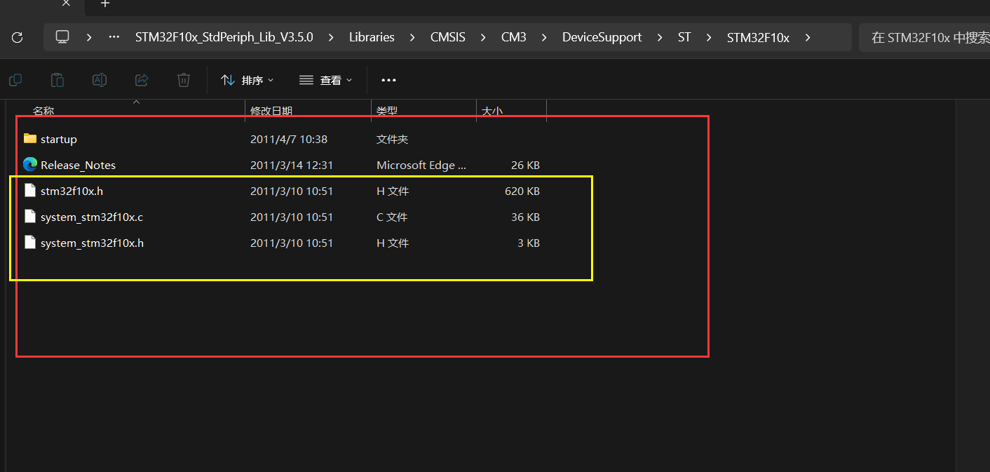The height and width of the screenshot is (472, 990).
Task: Expand chevron after ST in breadcrumb
Action: click(x=709, y=38)
